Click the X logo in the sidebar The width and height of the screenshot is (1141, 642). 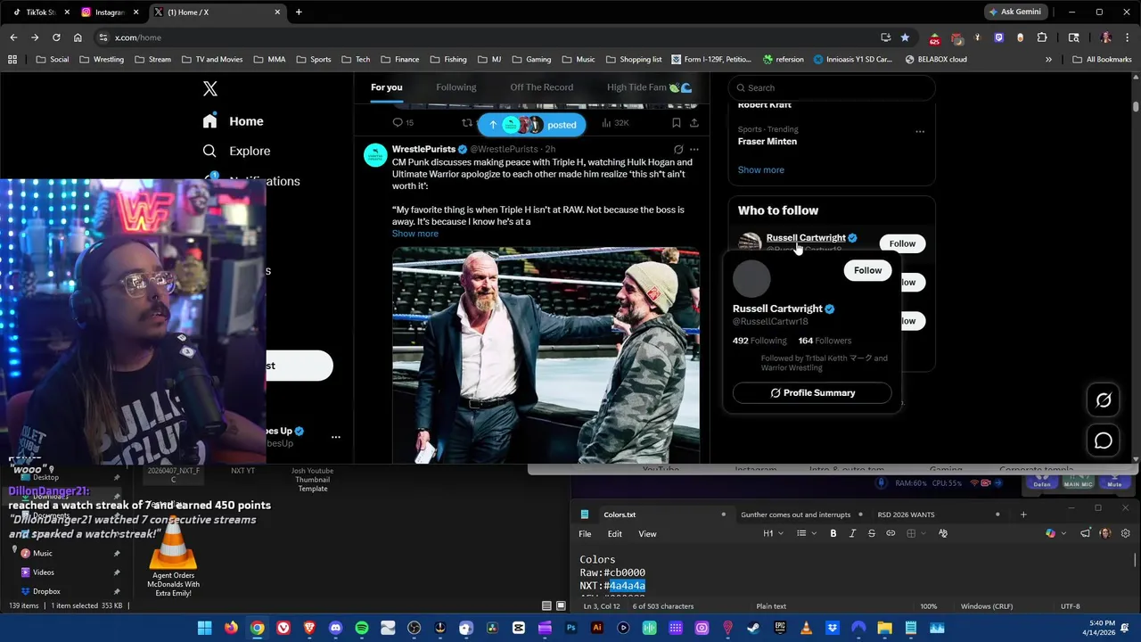click(210, 88)
